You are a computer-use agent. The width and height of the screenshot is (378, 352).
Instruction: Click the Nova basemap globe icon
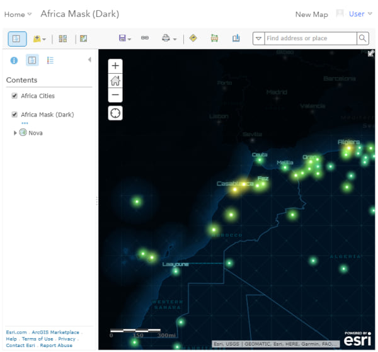tap(23, 132)
